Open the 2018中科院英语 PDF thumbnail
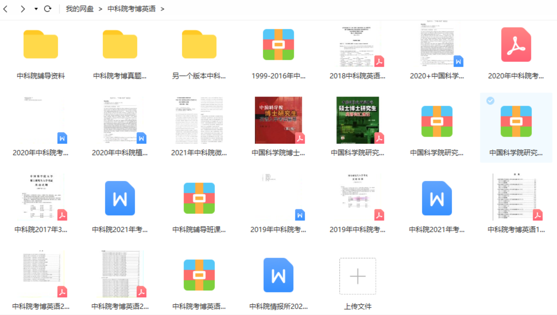The height and width of the screenshot is (315, 557). (358, 44)
